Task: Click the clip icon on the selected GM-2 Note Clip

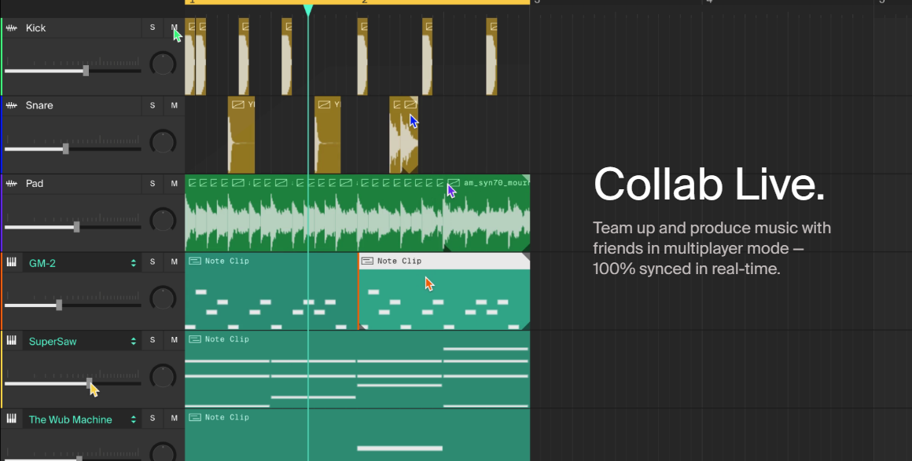Action: pyautogui.click(x=367, y=261)
